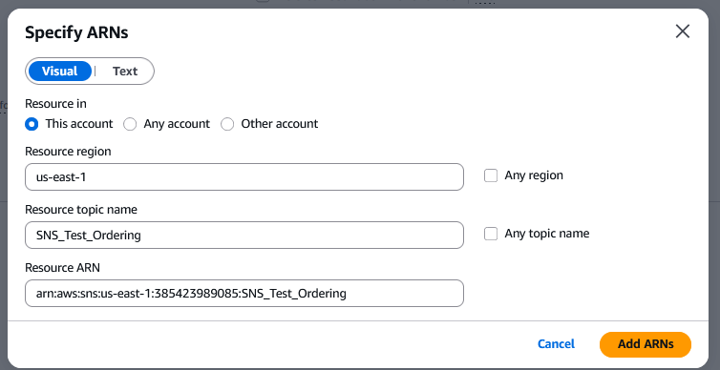
Task: Cancel the ARN dialog
Action: click(x=556, y=344)
